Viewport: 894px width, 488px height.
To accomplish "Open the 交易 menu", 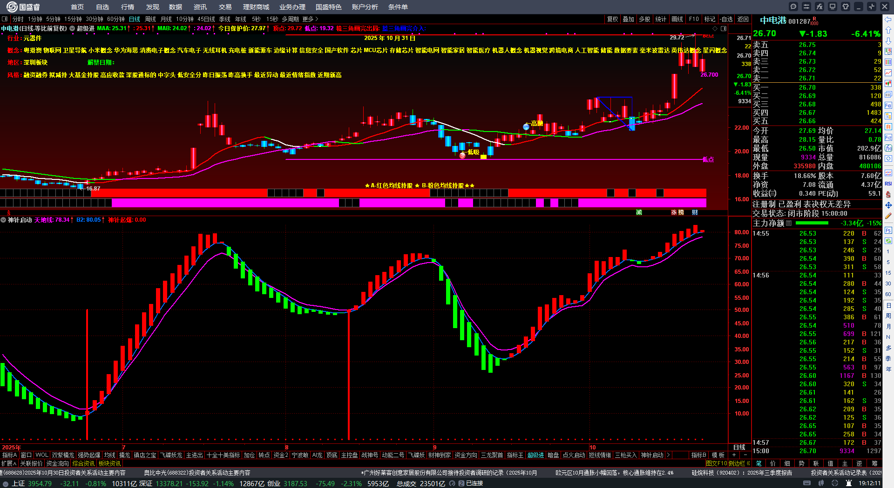I will coord(225,7).
